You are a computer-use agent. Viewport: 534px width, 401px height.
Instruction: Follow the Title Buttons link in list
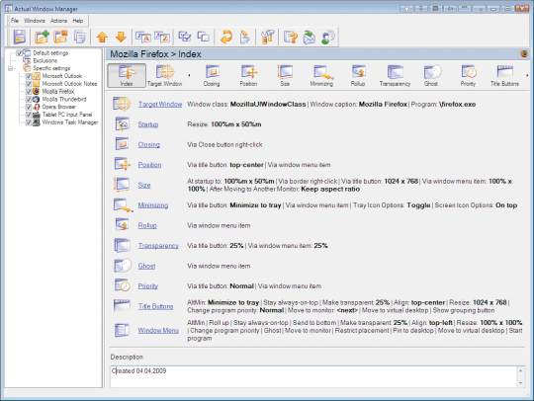[155, 306]
